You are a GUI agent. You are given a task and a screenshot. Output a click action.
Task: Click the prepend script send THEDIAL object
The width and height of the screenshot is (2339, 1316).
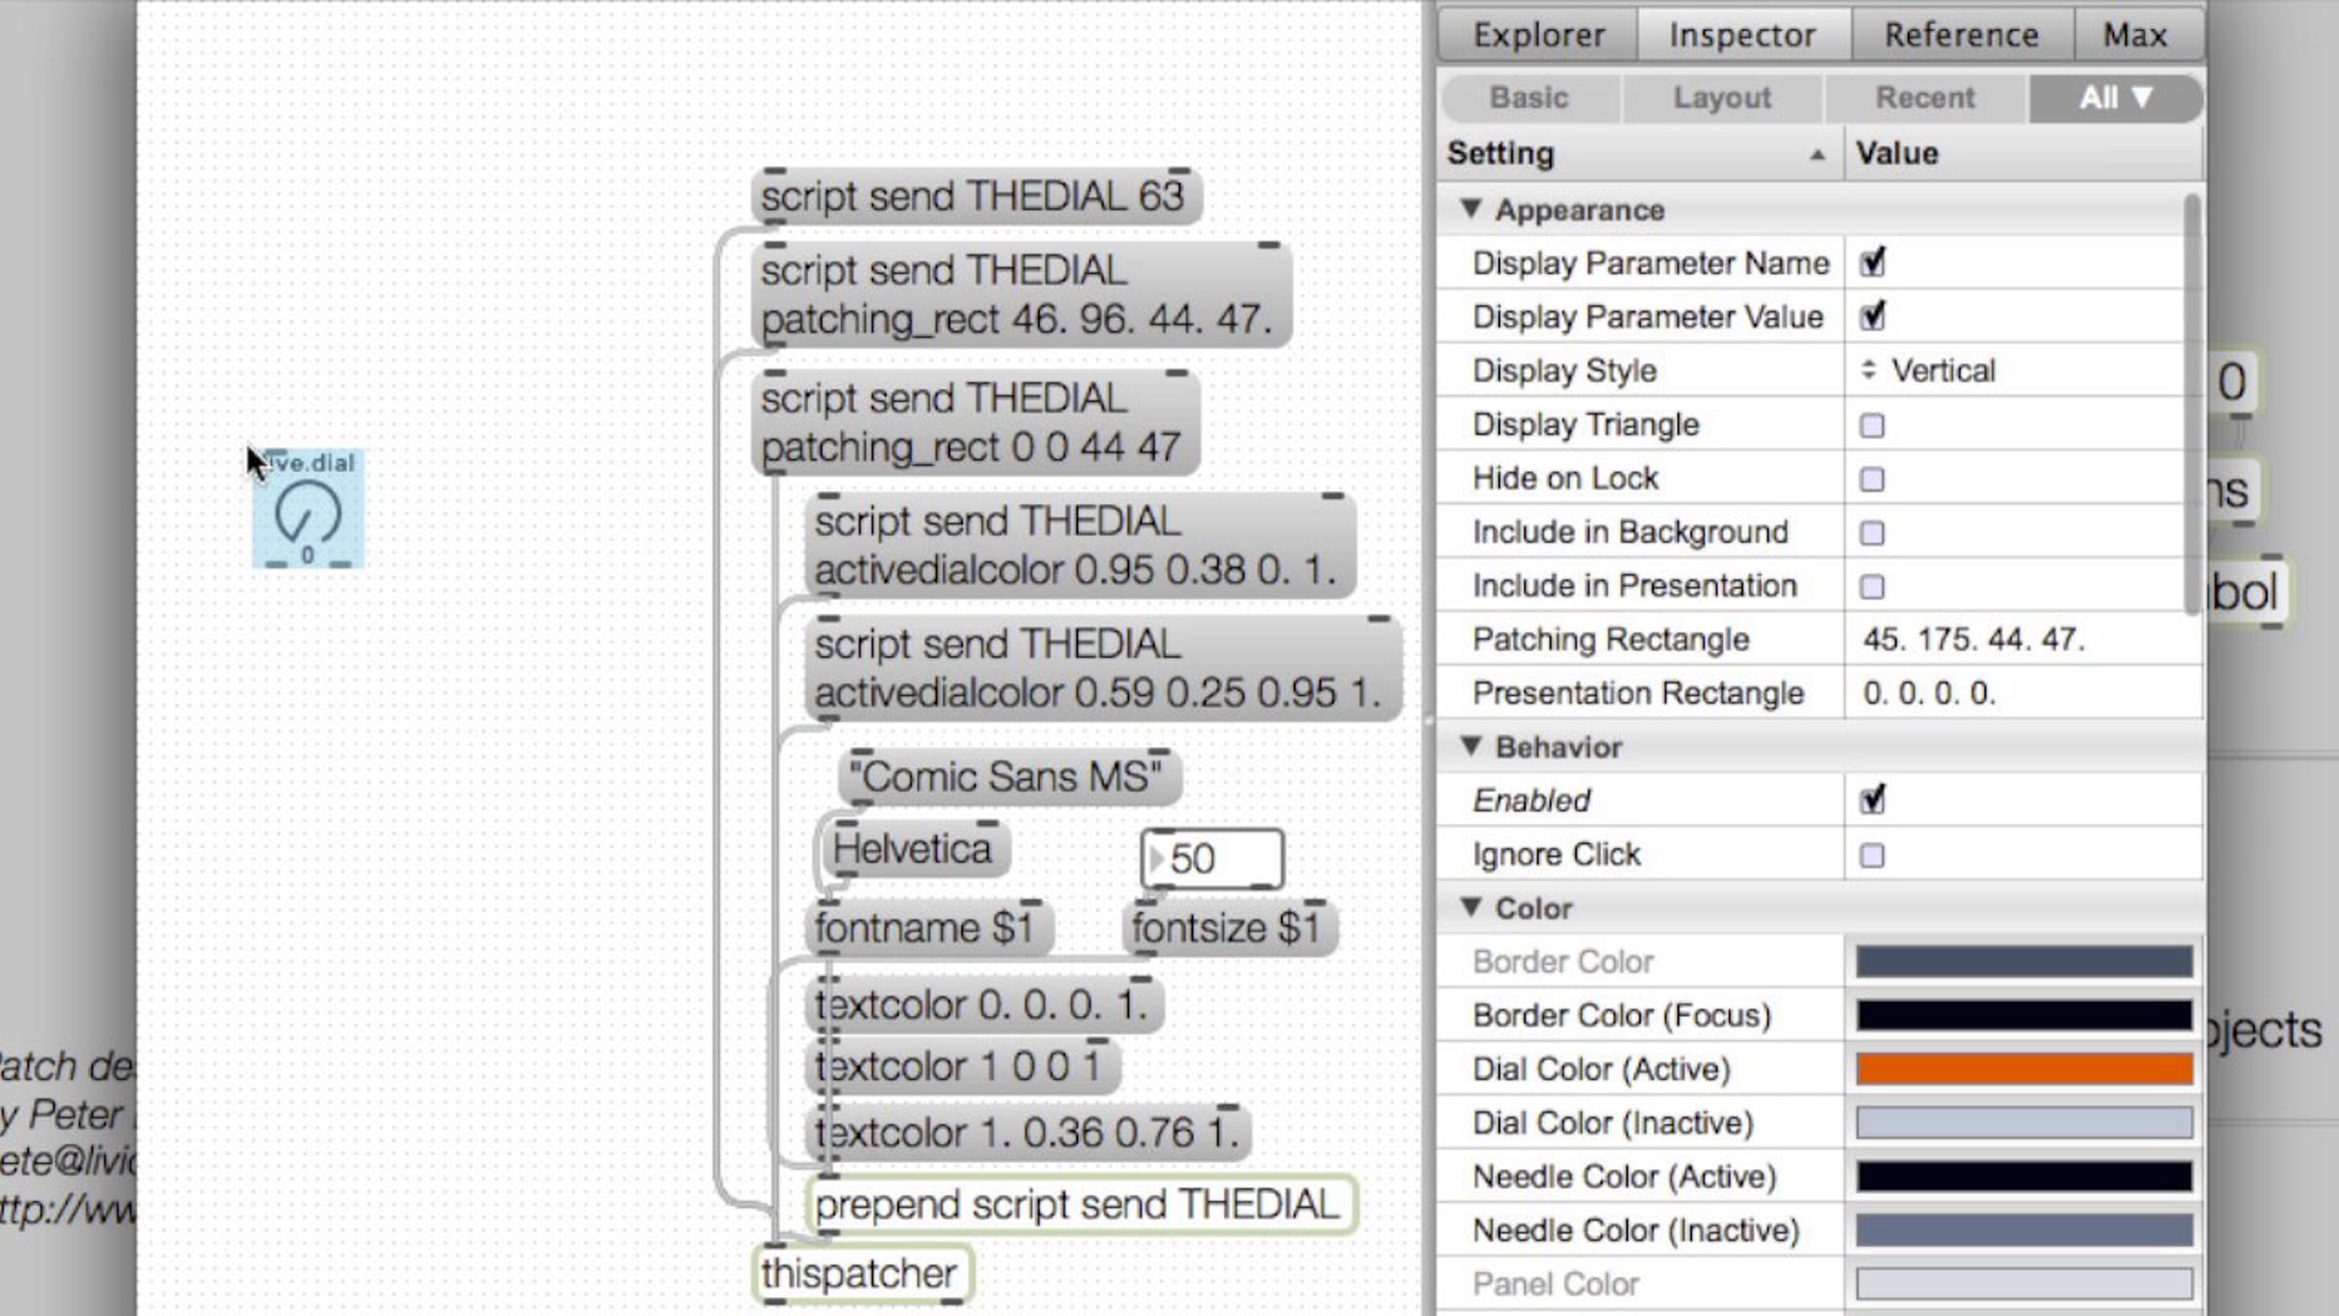pyautogui.click(x=1078, y=1205)
